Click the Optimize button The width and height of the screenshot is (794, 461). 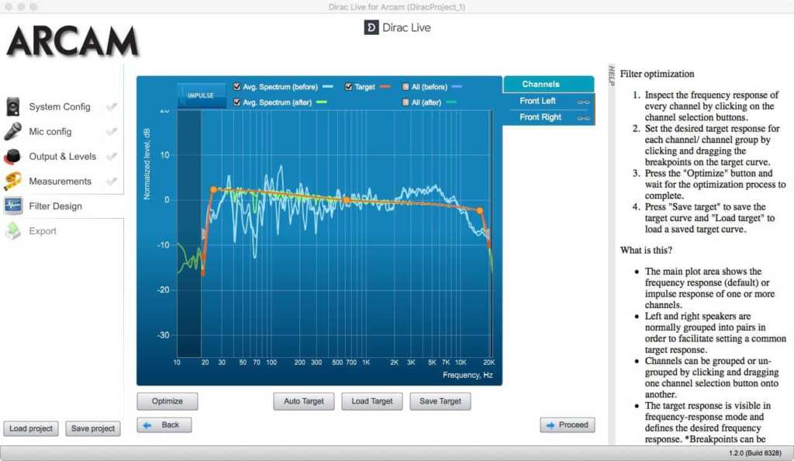(167, 401)
